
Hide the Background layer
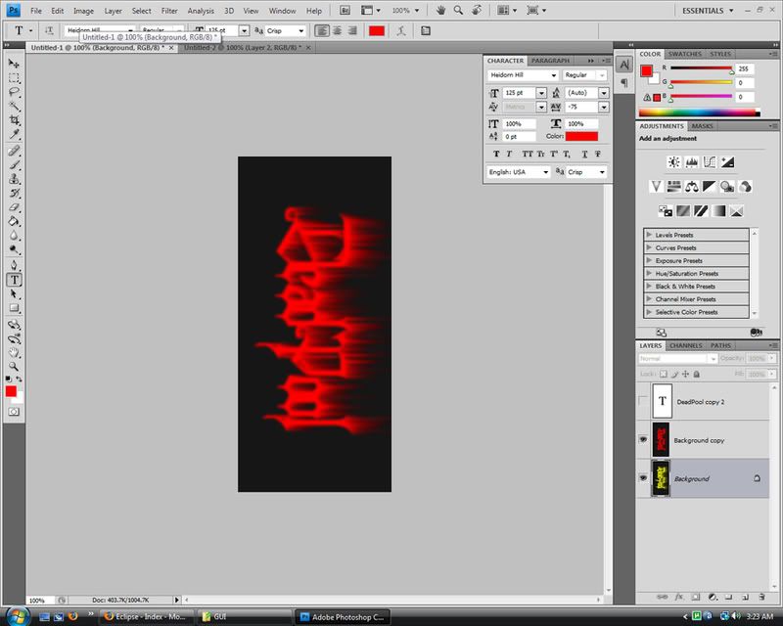[x=643, y=478]
